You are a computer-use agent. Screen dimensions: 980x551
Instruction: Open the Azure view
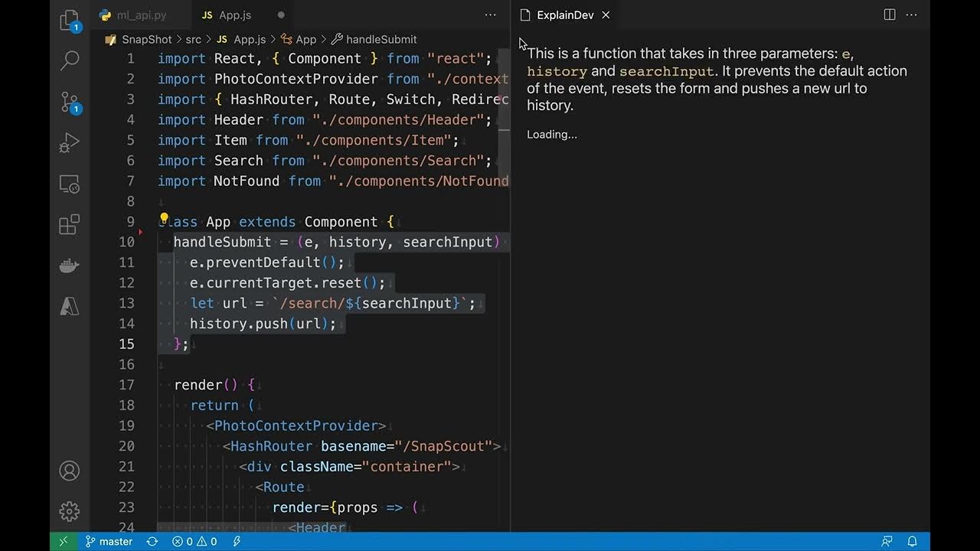click(70, 306)
